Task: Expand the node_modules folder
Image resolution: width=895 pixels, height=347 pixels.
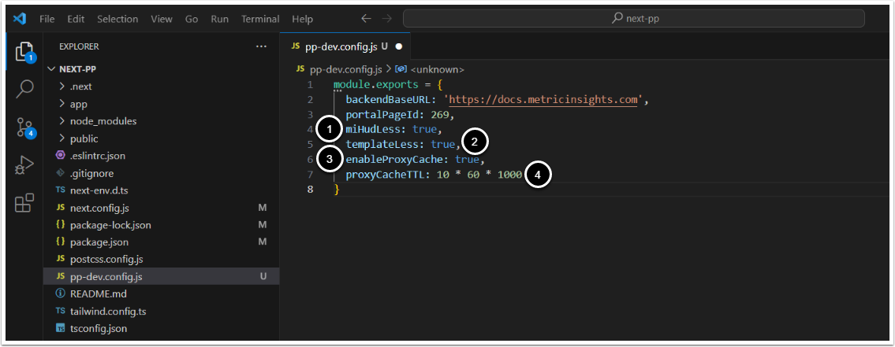Action: (x=103, y=121)
